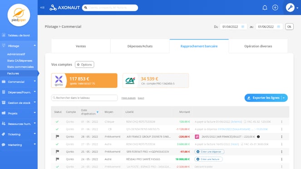This screenshot has height=169, width=301.
Task: Click flag status icon on SFR FORFAIT row
Action: click(57, 151)
